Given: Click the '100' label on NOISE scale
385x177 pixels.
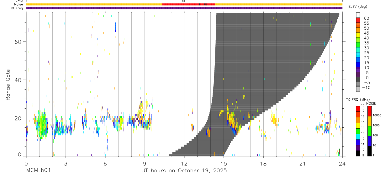Looking at the screenshot, I should [376, 135].
